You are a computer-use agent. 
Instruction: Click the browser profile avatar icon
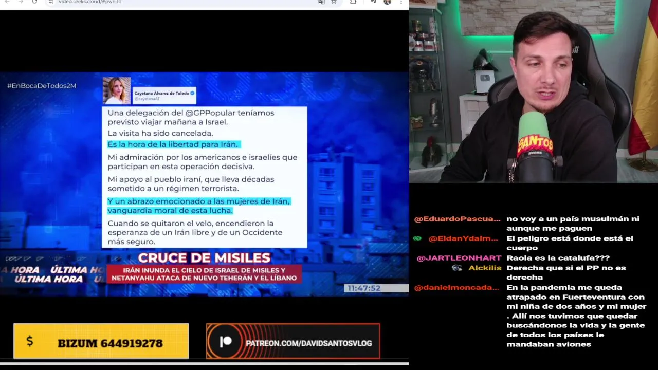[387, 2]
